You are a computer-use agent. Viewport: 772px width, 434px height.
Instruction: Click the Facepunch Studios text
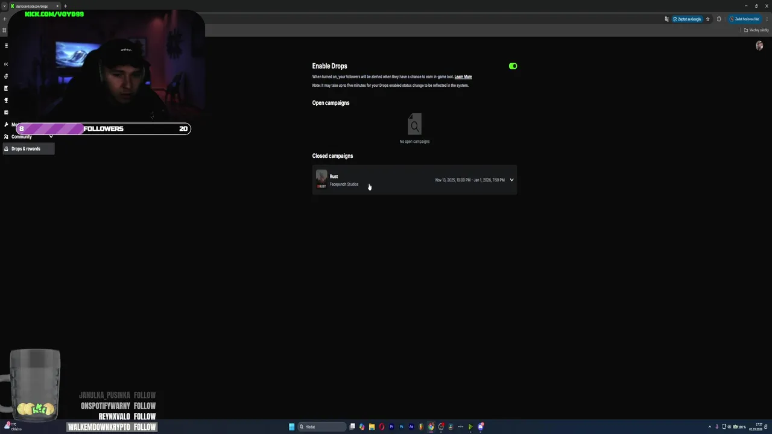344,184
